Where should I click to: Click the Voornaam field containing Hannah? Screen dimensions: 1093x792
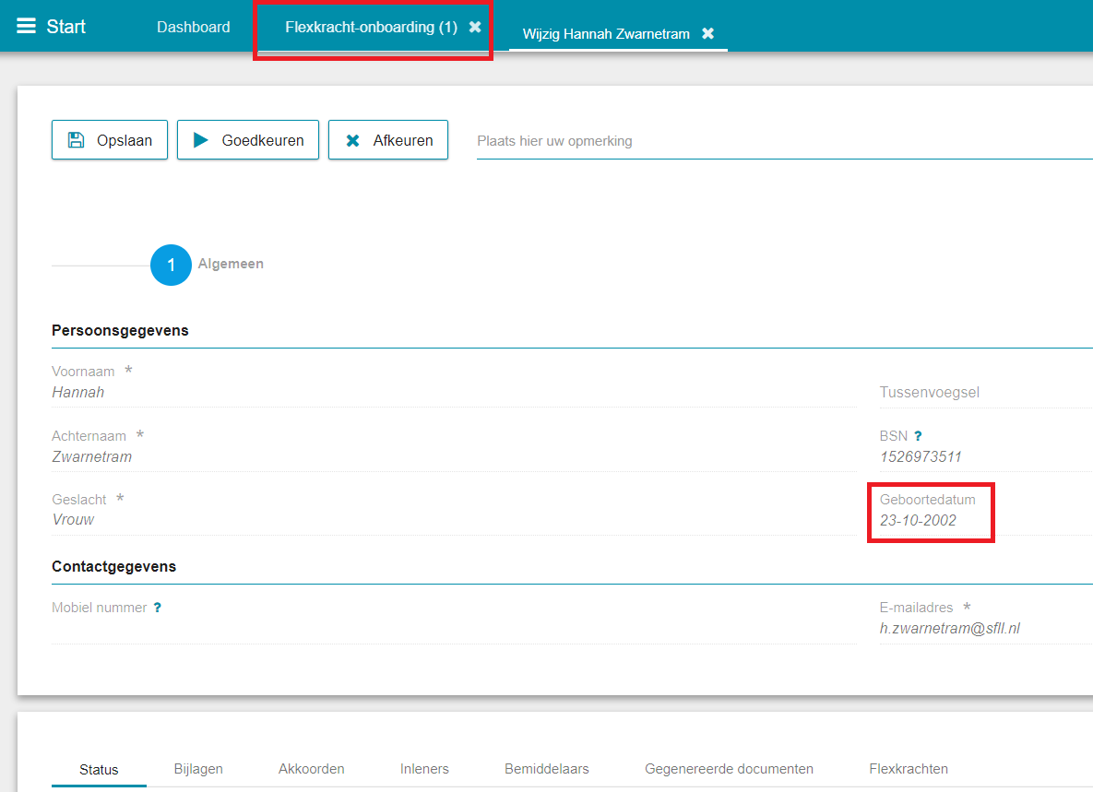tap(452, 393)
